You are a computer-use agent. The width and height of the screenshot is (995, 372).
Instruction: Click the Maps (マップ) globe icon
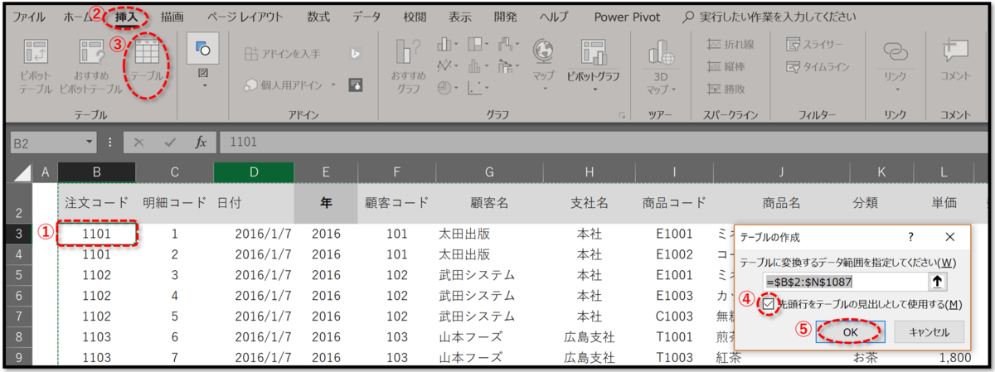coord(544,52)
